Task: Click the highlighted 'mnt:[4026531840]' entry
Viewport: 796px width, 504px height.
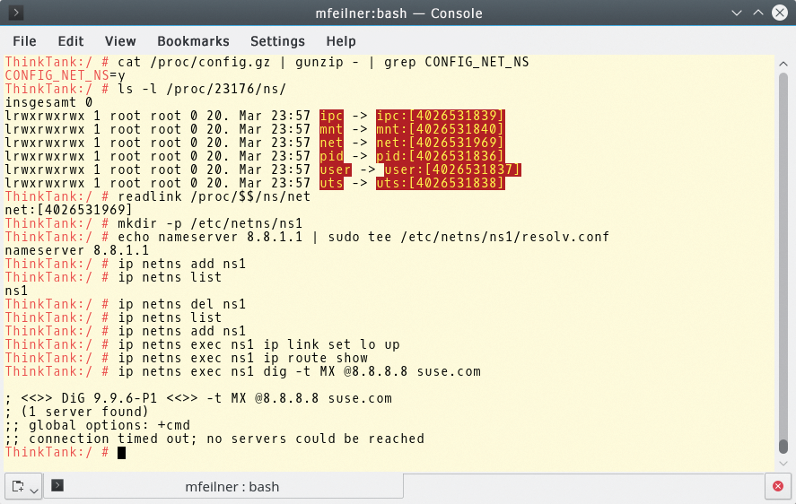Action: click(440, 129)
